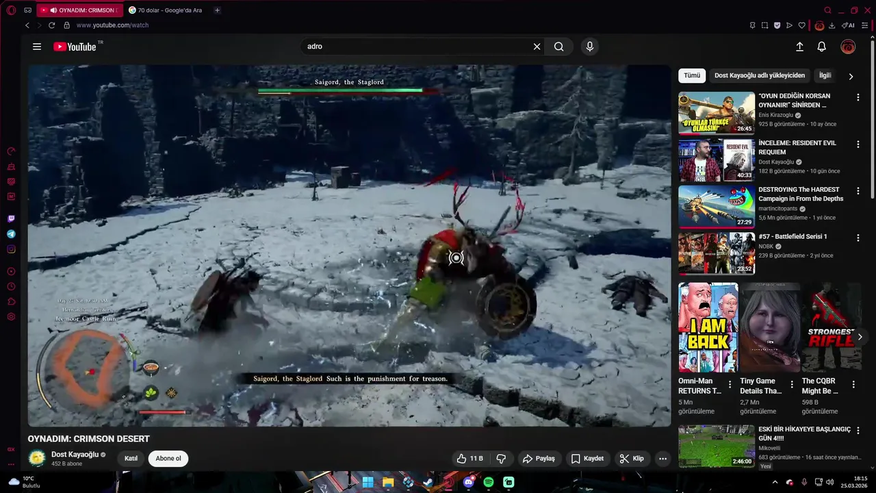Select the İlgili filter chip
The height and width of the screenshot is (493, 876).
tap(825, 75)
